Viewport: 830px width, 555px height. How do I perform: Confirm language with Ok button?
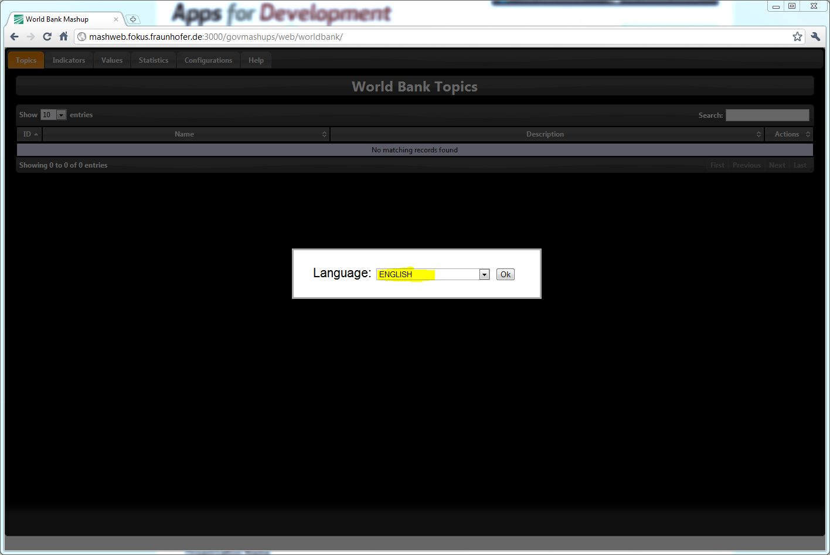[505, 274]
